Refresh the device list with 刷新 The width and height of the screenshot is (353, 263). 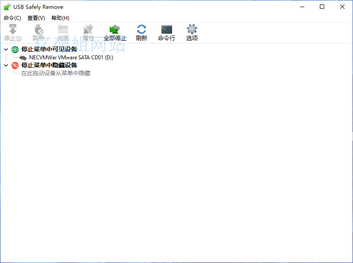(x=142, y=33)
